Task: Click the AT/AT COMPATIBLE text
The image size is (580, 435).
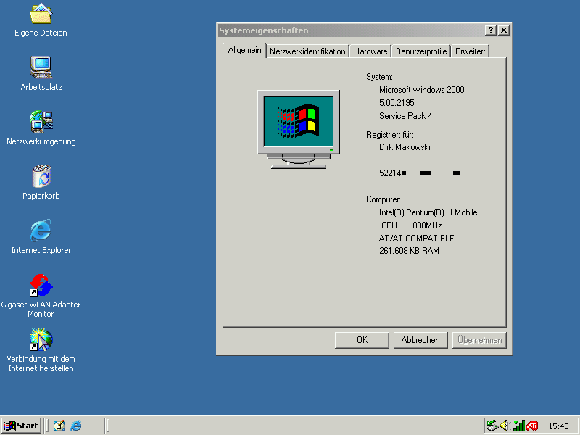Action: 416,239
